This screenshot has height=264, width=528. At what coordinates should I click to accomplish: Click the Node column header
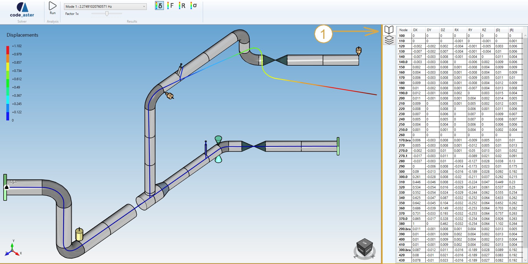pyautogui.click(x=404, y=30)
